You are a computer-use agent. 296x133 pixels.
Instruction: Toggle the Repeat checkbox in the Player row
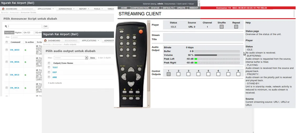(x=236, y=27)
